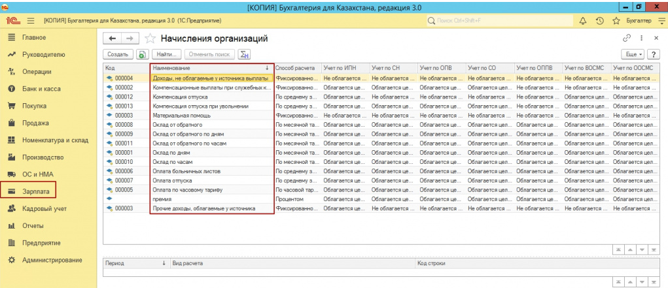The width and height of the screenshot is (668, 288).
Task: Open the Еще dropdown menu
Action: coord(634,54)
